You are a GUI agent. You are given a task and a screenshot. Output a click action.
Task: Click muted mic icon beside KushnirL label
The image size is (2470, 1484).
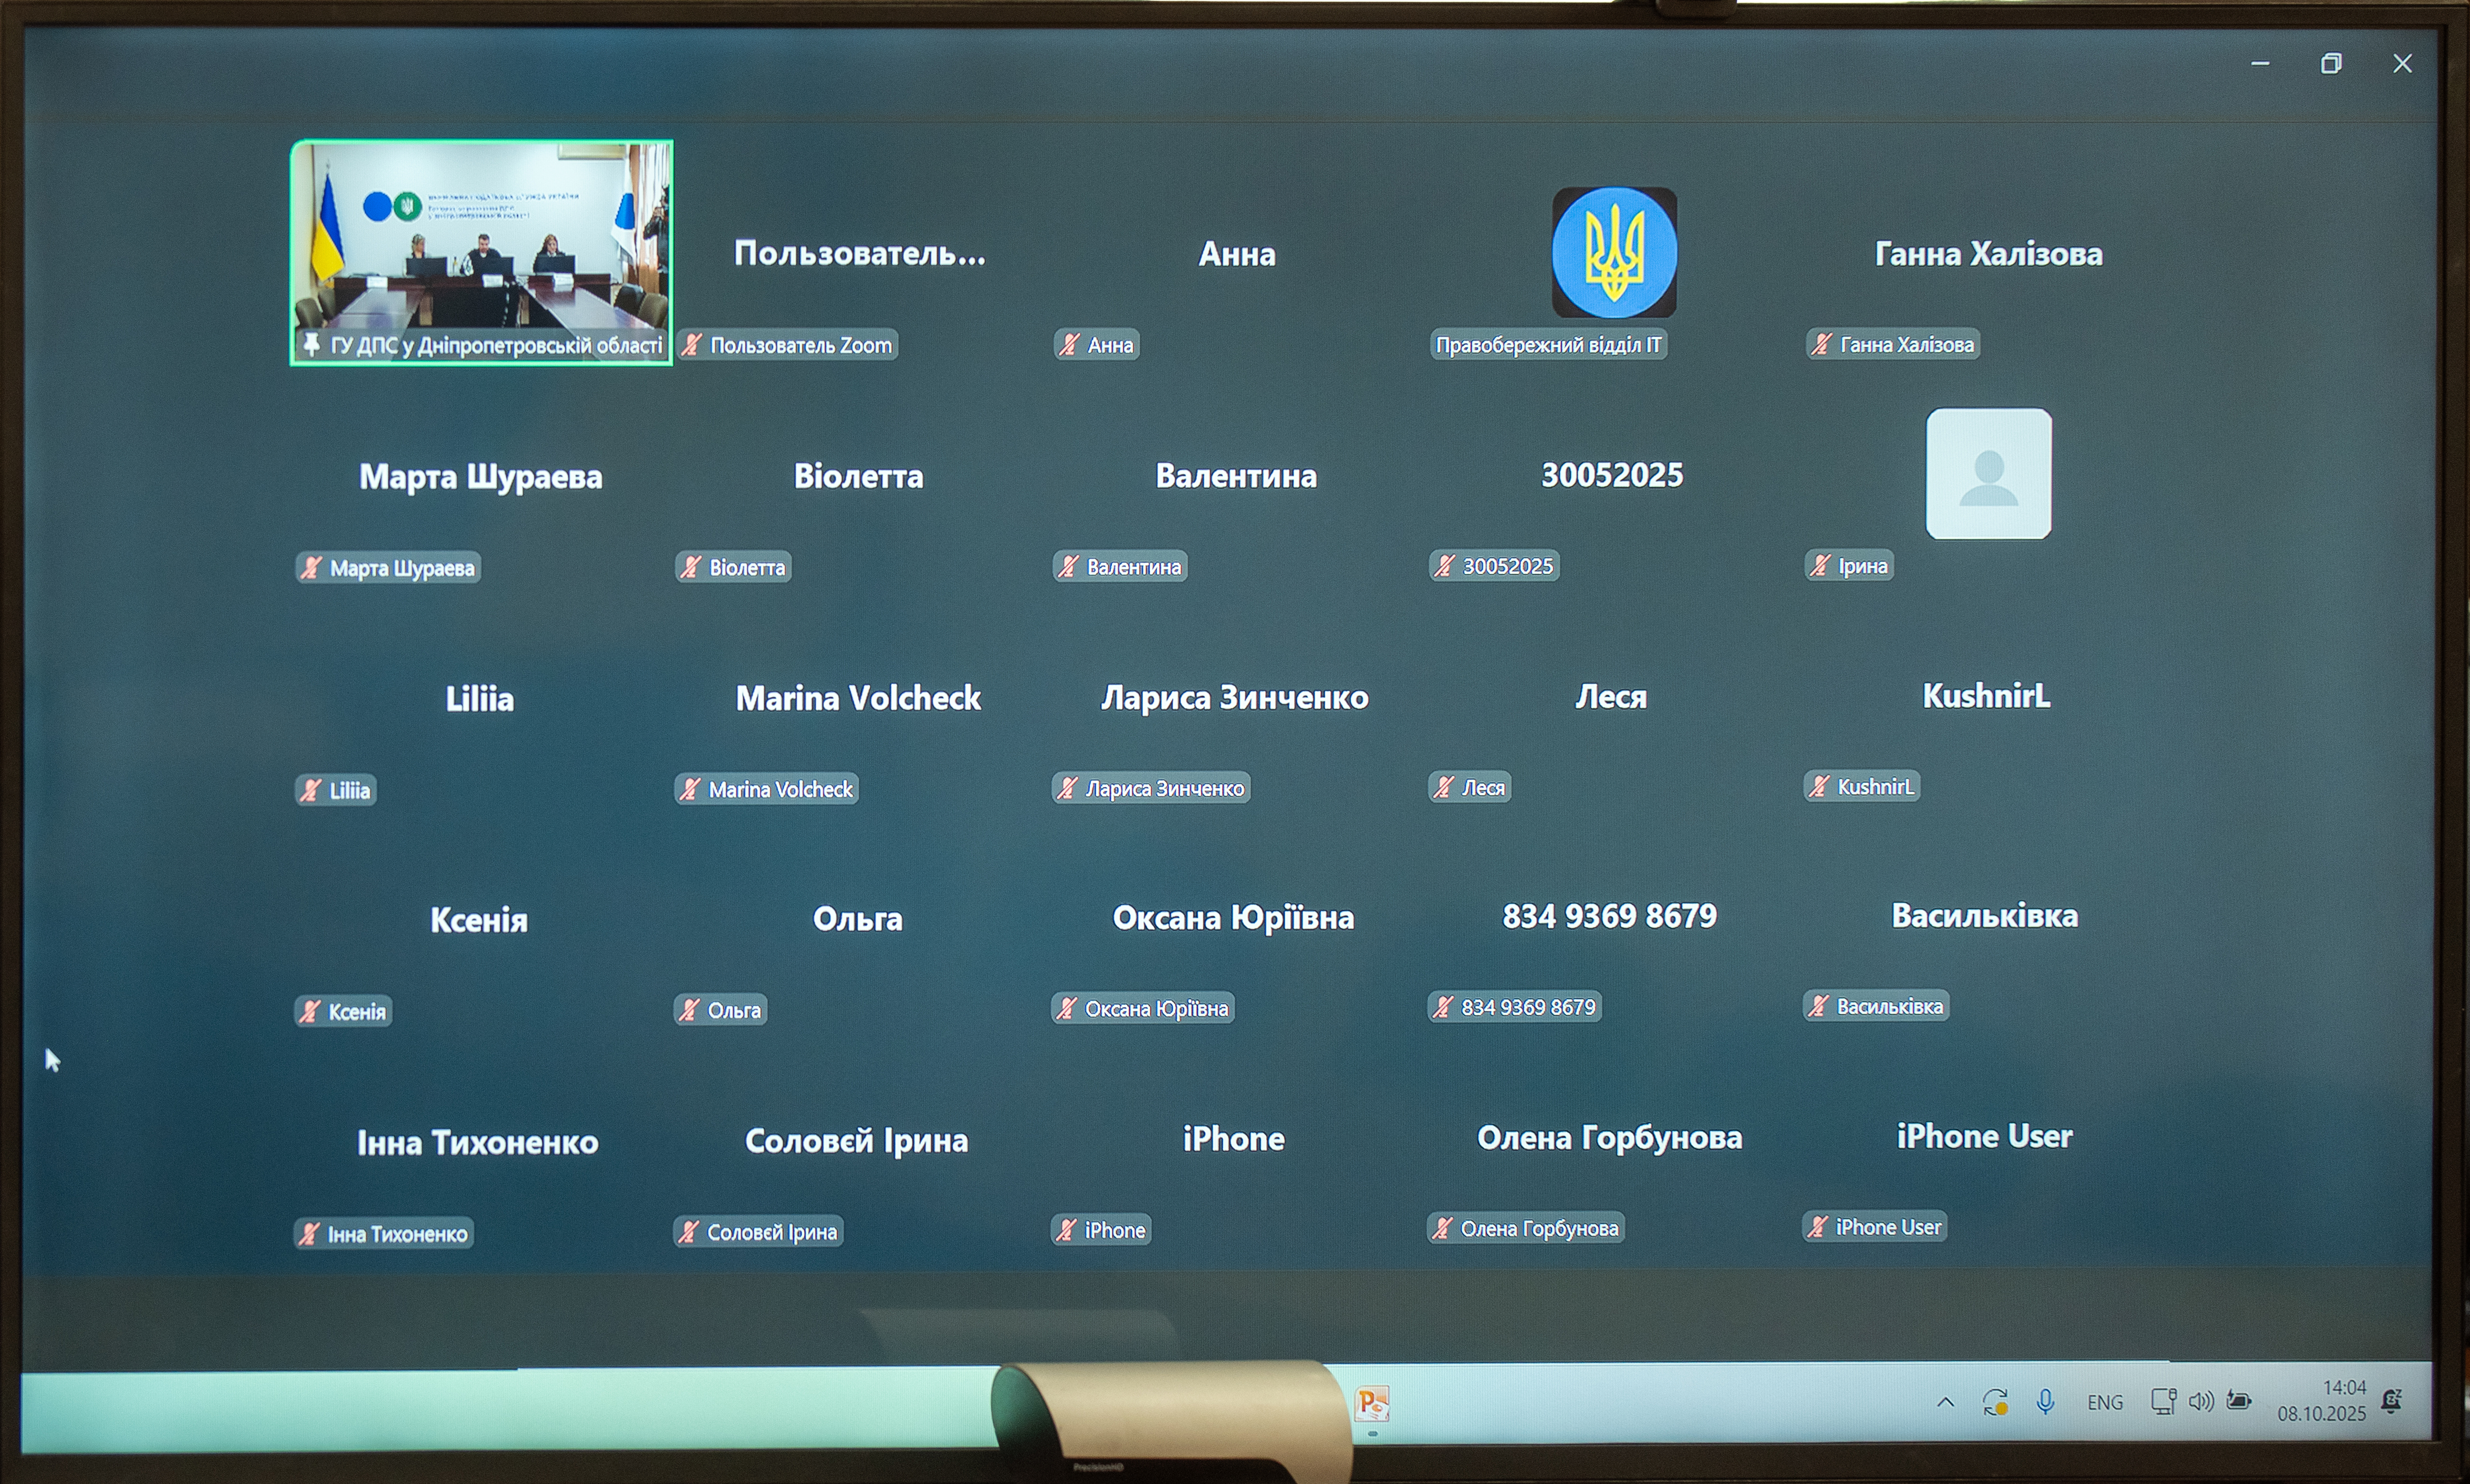pos(1819,787)
